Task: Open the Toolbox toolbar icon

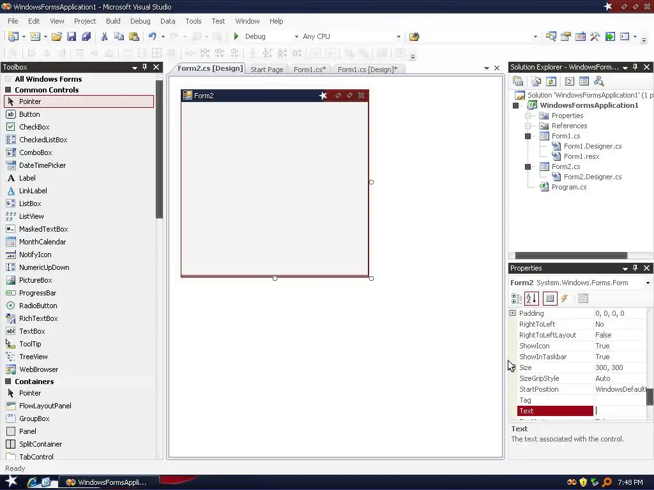Action: coord(595,36)
